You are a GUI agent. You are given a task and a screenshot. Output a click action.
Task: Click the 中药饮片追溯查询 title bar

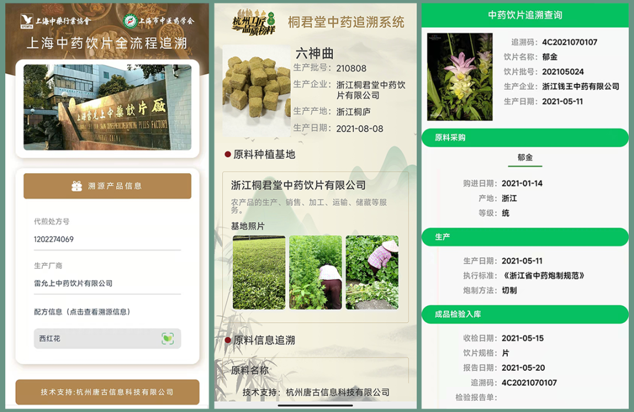(x=525, y=15)
